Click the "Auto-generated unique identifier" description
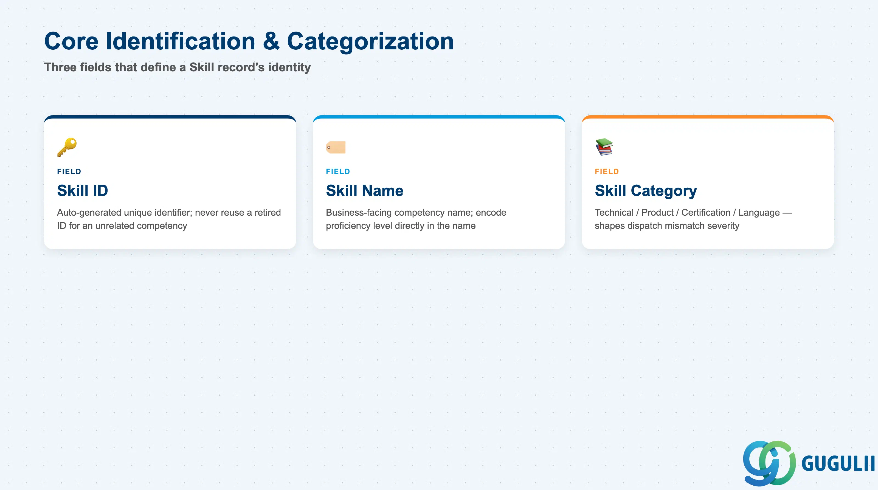This screenshot has height=490, width=878. click(169, 219)
